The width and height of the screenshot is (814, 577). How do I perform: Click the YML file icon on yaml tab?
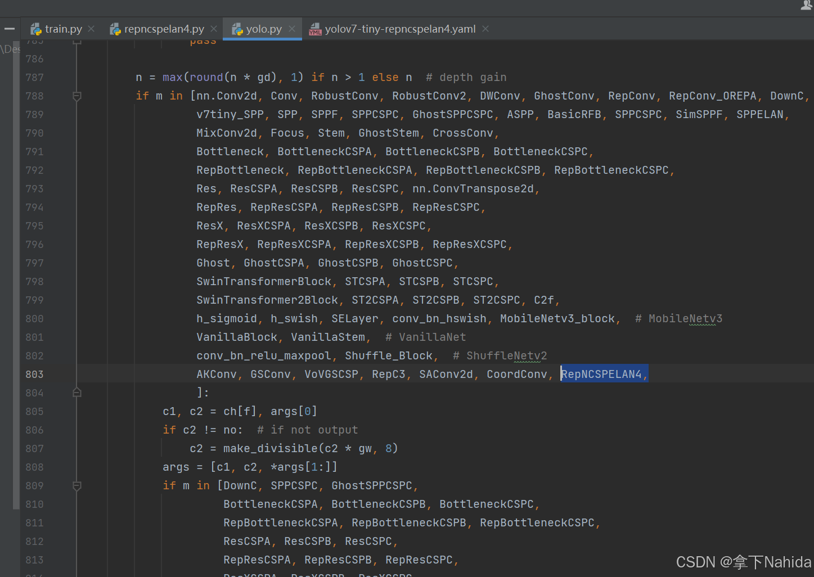[x=315, y=29]
